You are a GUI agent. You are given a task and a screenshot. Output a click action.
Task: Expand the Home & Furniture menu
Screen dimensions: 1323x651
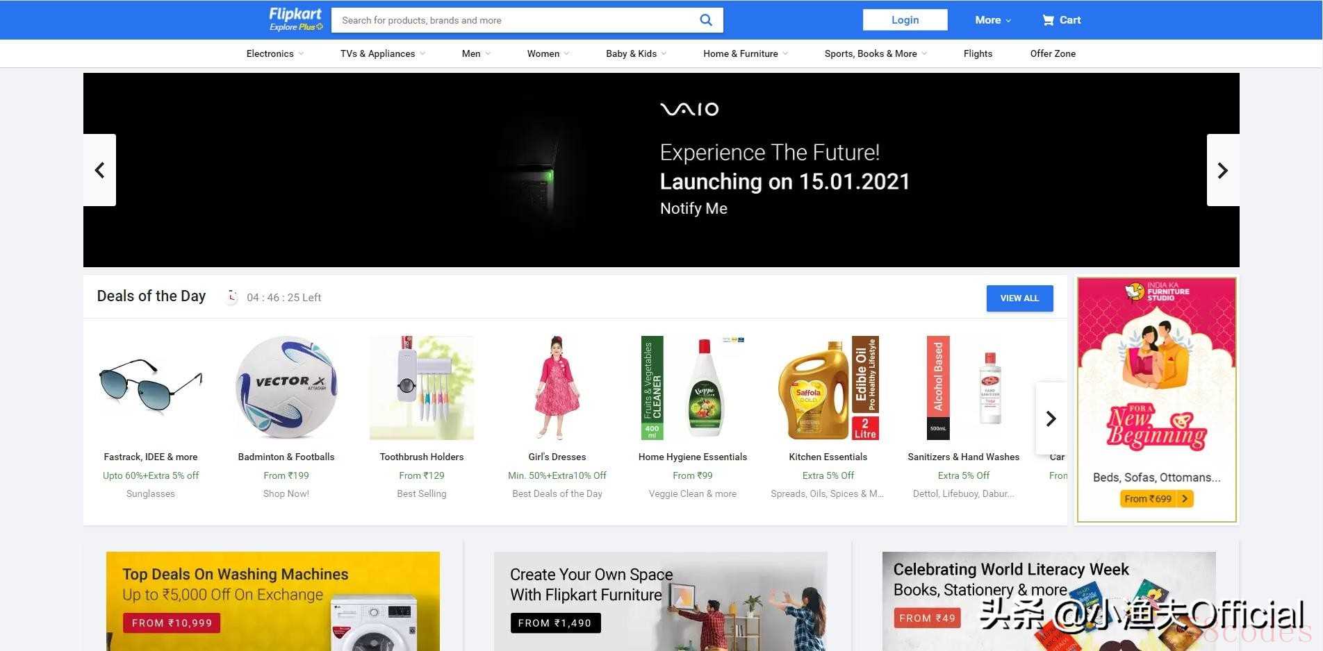coord(746,53)
